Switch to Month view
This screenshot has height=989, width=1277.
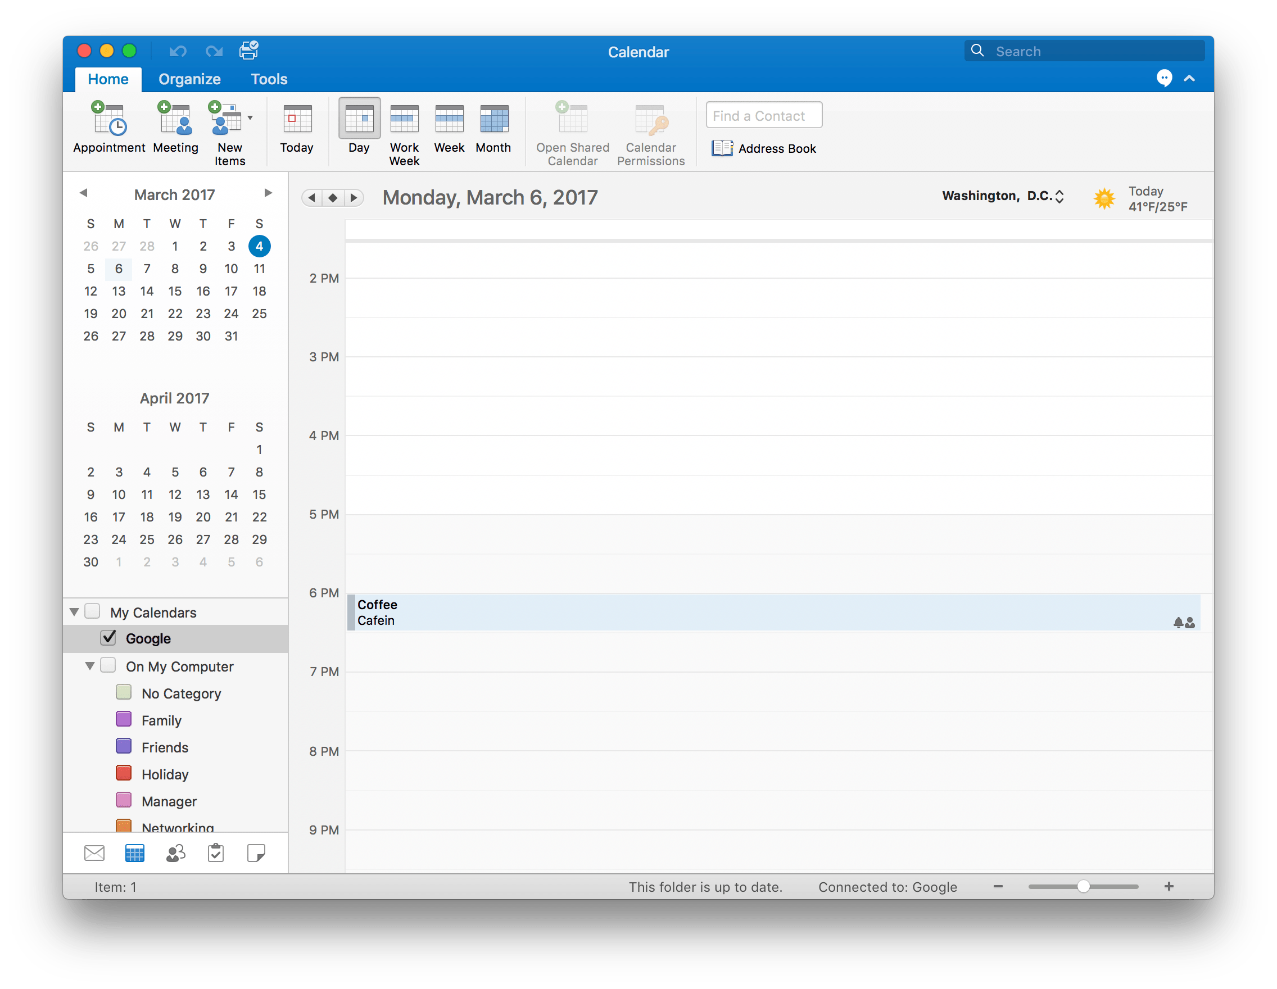[493, 129]
